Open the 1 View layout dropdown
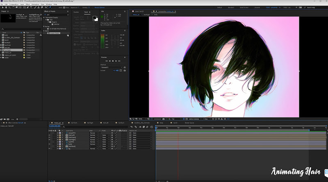 (207, 119)
